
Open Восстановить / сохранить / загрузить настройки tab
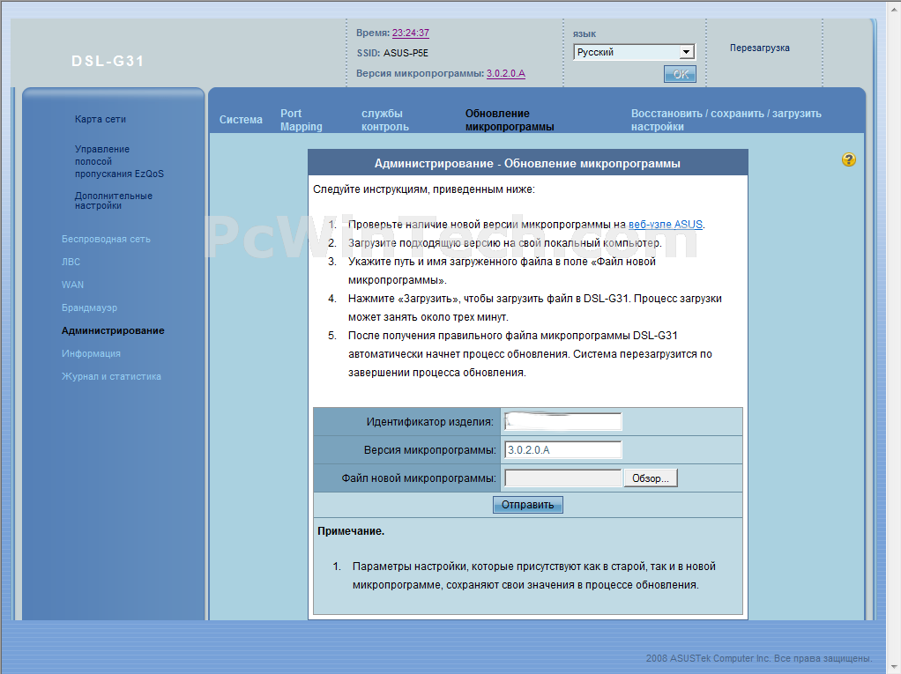(726, 120)
